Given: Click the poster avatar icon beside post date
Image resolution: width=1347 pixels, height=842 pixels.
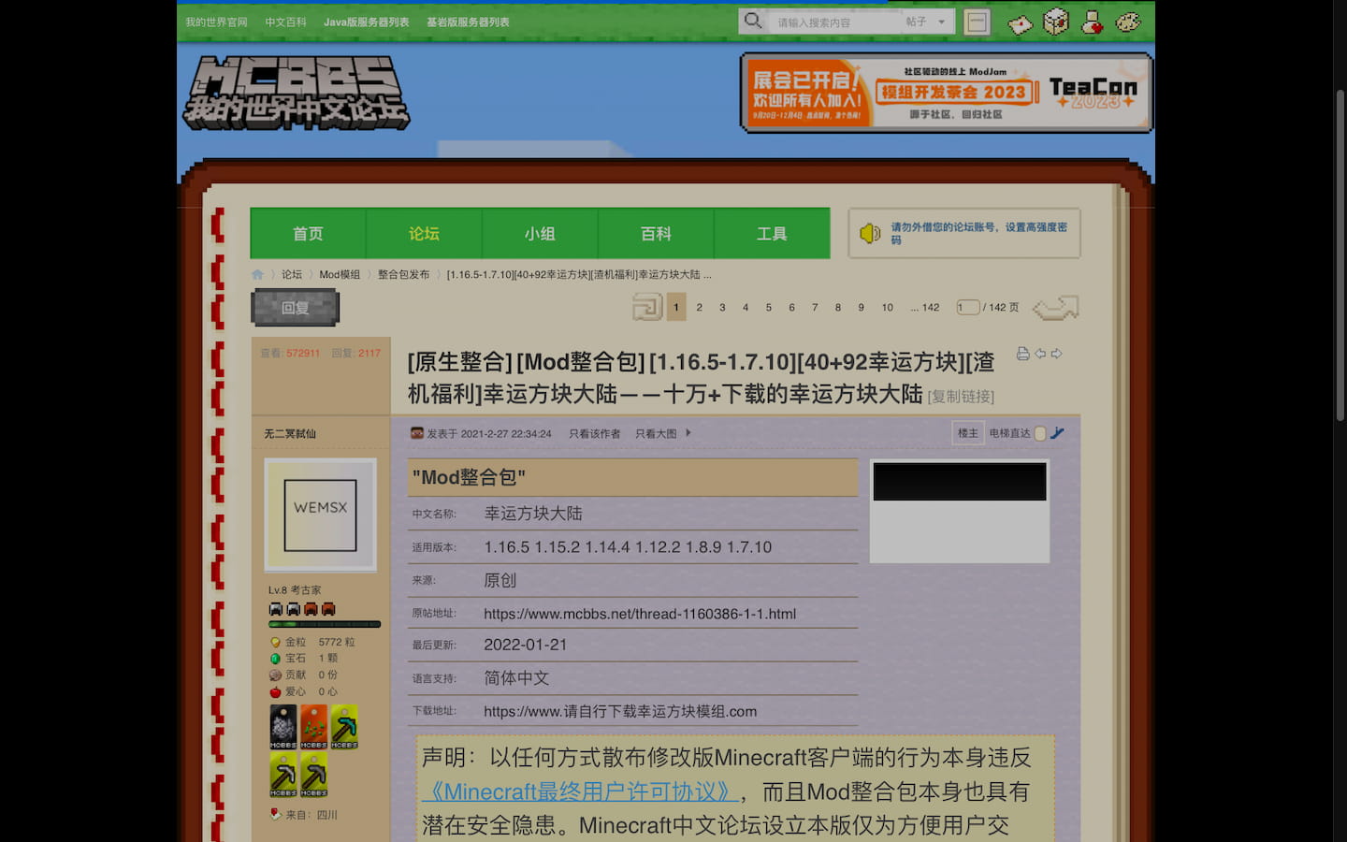Looking at the screenshot, I should click(417, 433).
